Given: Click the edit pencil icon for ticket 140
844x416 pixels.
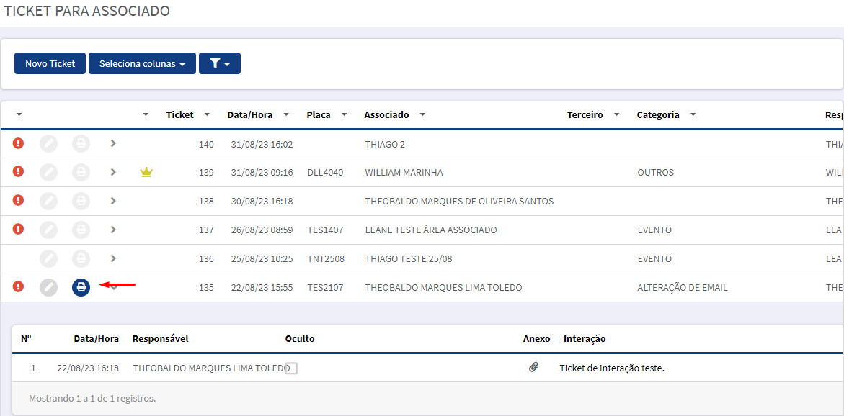Looking at the screenshot, I should (x=48, y=143).
